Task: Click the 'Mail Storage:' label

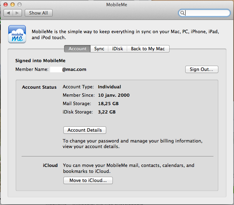Action: click(x=77, y=103)
